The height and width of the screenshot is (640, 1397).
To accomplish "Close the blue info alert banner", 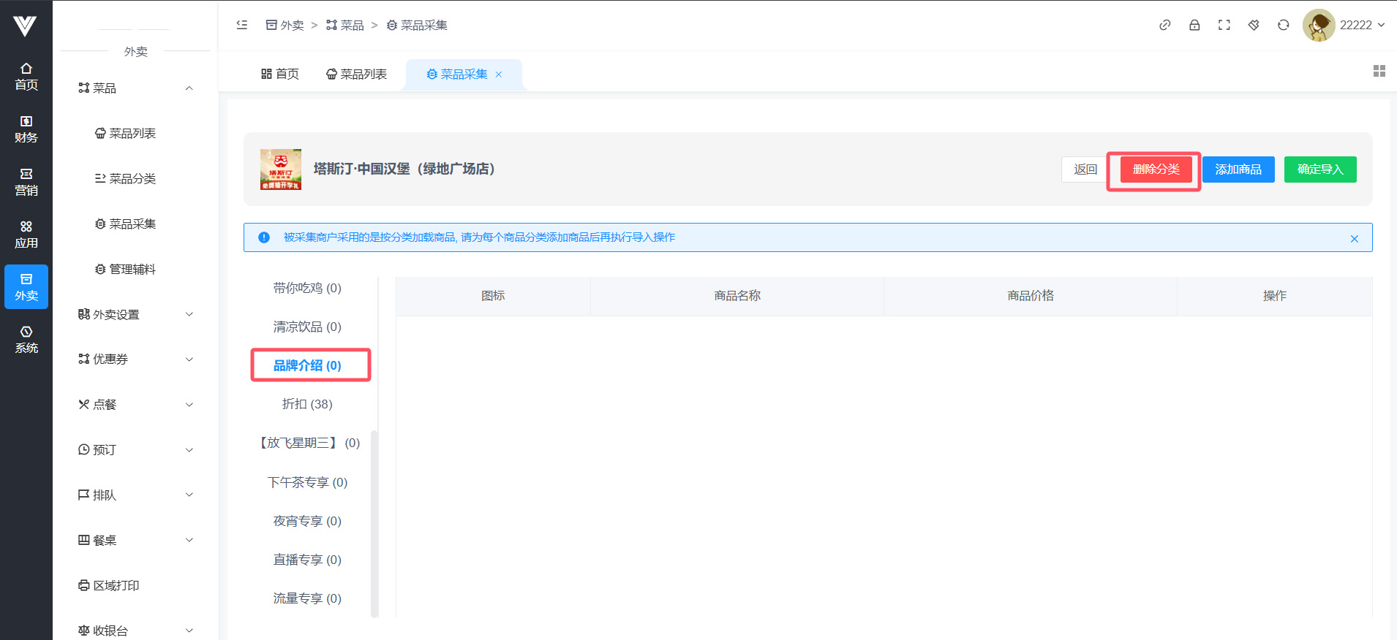I will point(1354,238).
